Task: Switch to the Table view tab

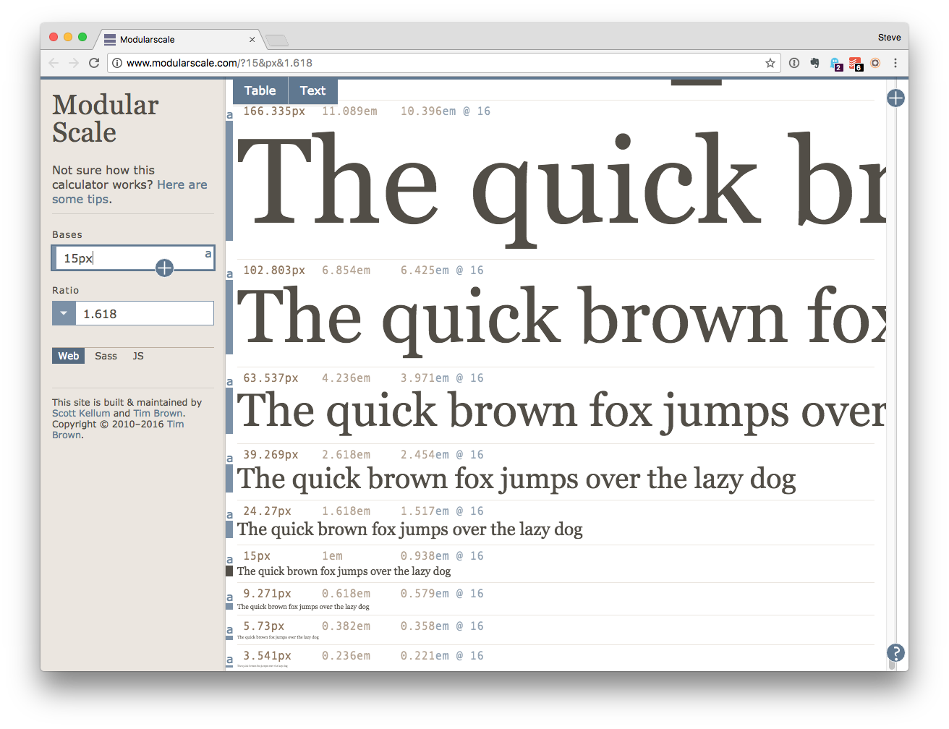Action: (260, 90)
